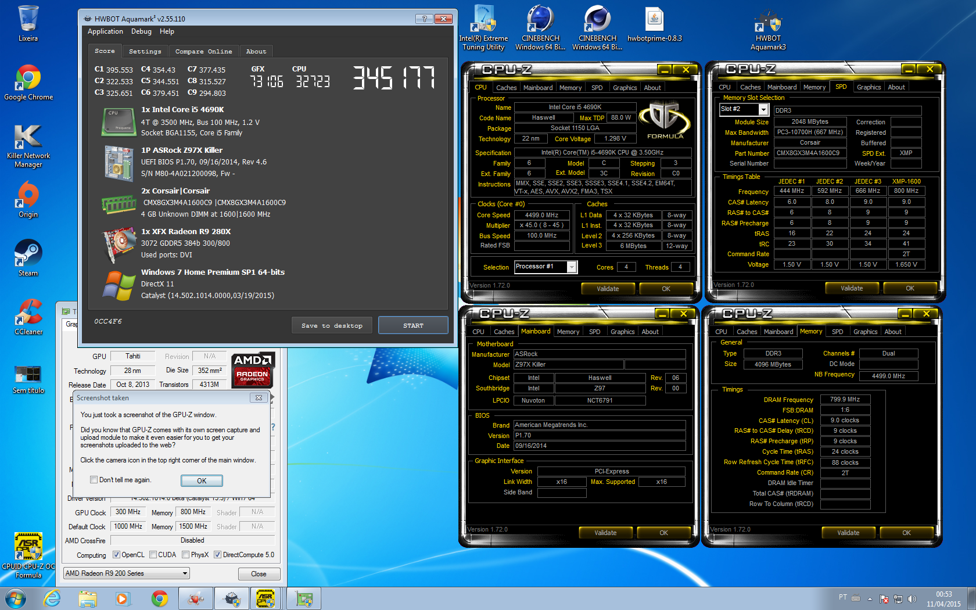Viewport: 976px width, 610px height.
Task: Click OK in top-right CPU-Z window
Action: click(910, 288)
